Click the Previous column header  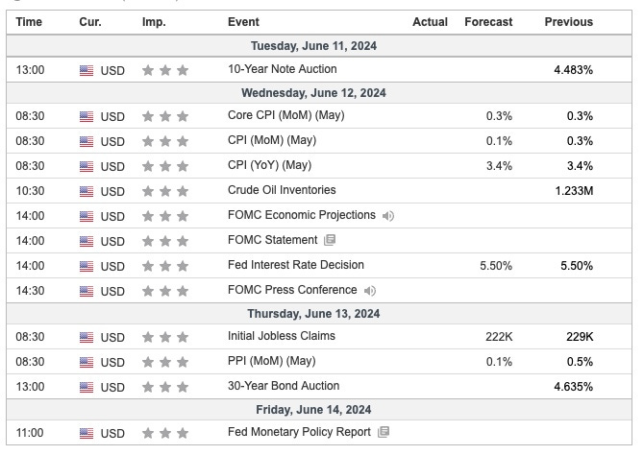coord(568,22)
